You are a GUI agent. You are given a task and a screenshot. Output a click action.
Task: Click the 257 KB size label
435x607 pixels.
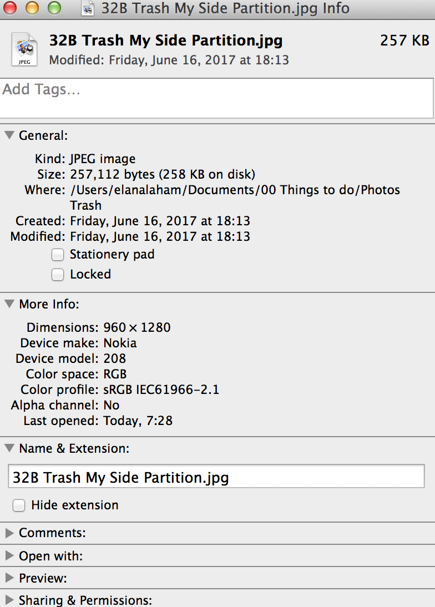[x=404, y=41]
